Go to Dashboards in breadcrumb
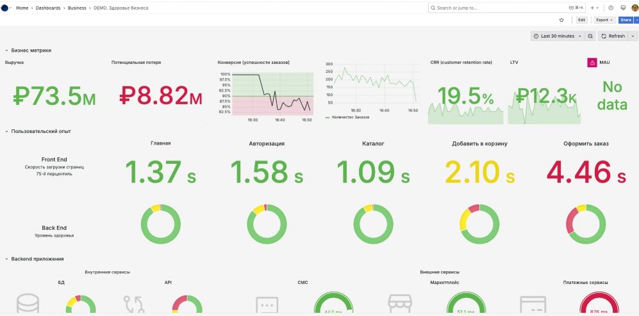Screen dimensions: 639x316 tap(48, 8)
